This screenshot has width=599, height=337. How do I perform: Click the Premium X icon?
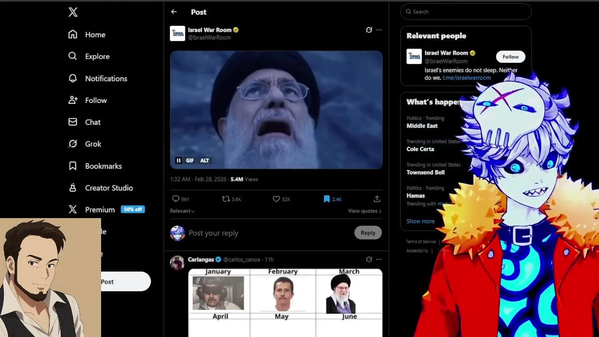pos(73,209)
